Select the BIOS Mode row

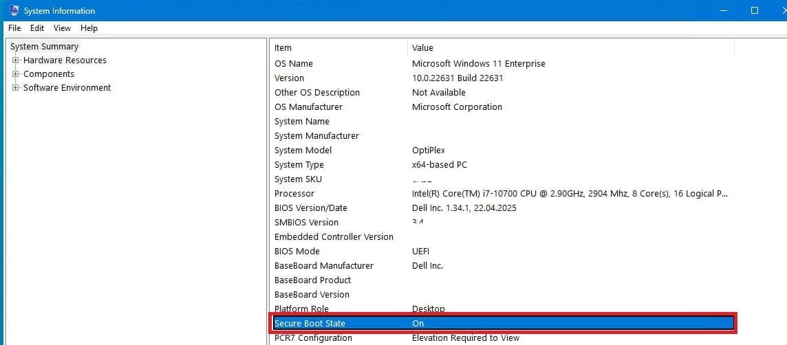point(502,252)
